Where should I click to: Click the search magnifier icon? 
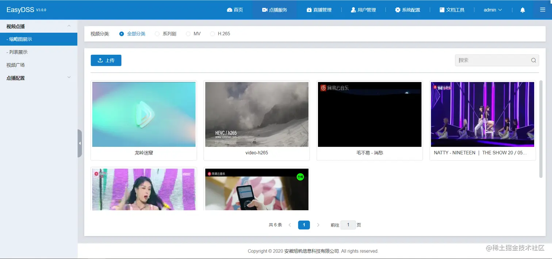(533, 60)
